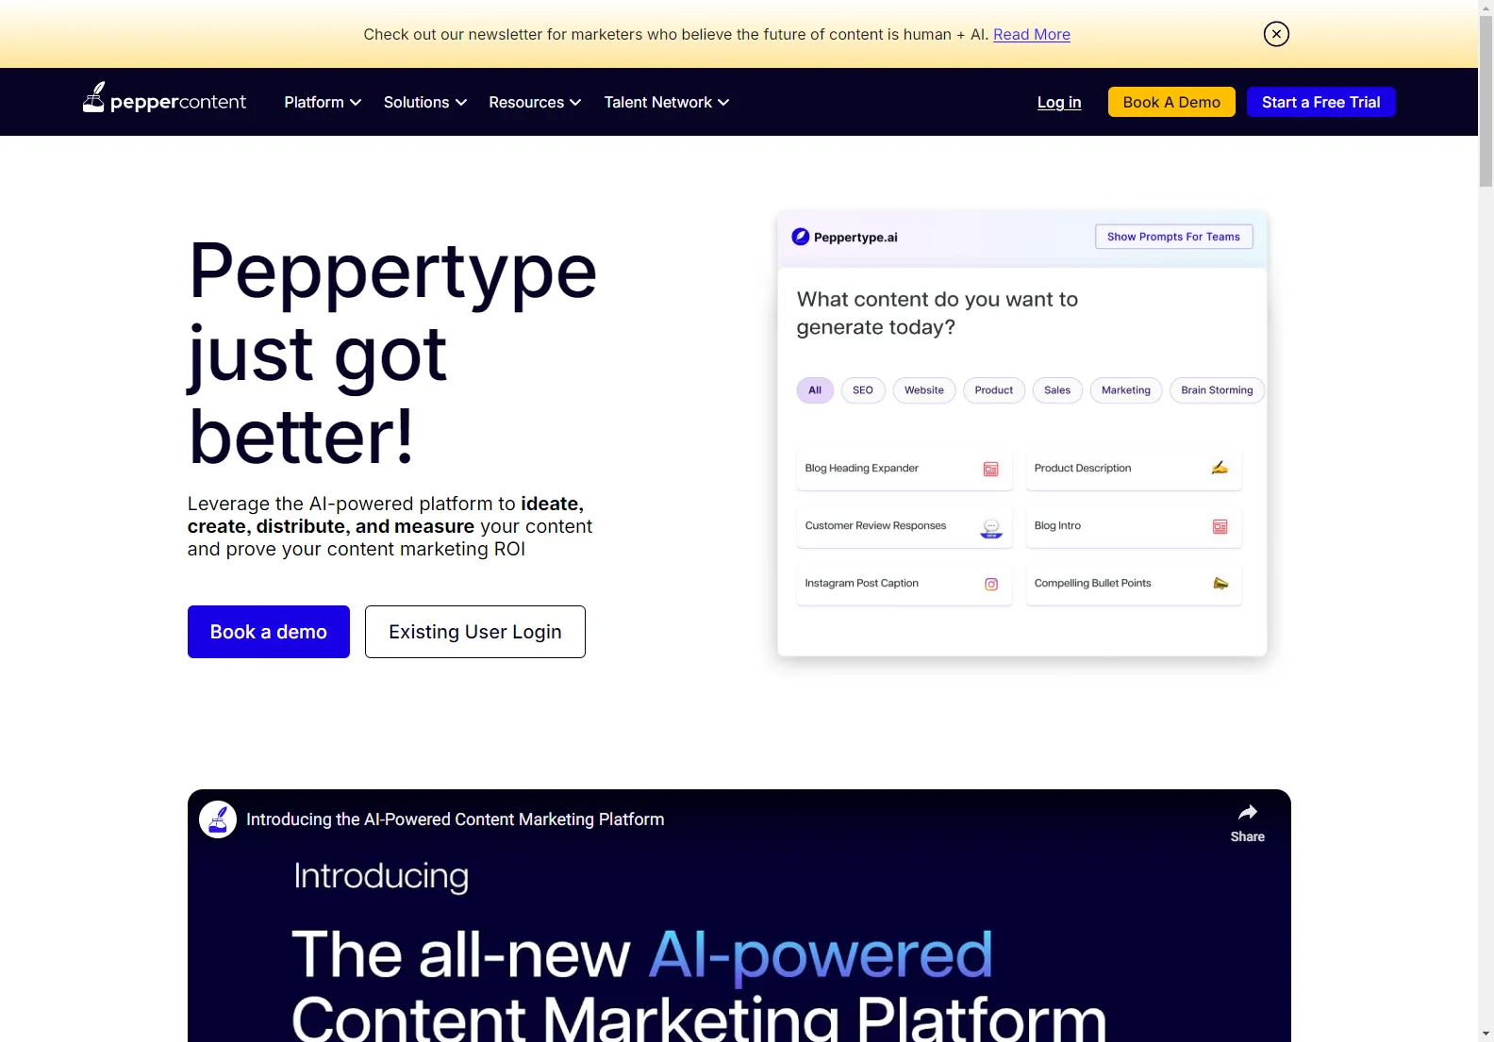Expand the Platform menu

323,102
